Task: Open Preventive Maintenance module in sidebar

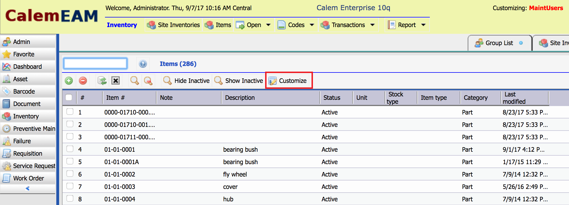Action: click(x=28, y=129)
